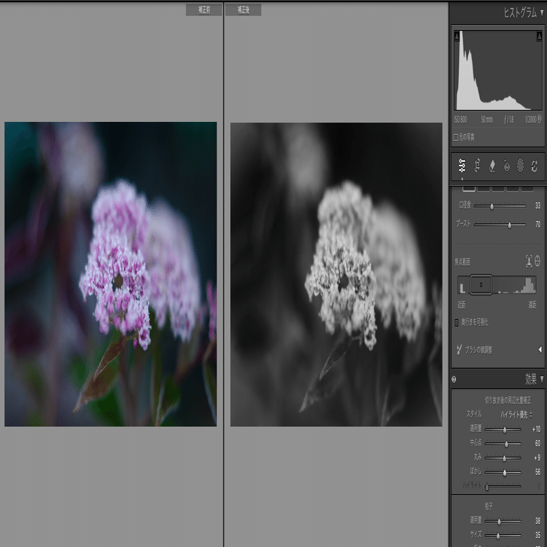The image size is (547, 547).
Task: Select the Crop and rotate tool
Action: point(477,166)
